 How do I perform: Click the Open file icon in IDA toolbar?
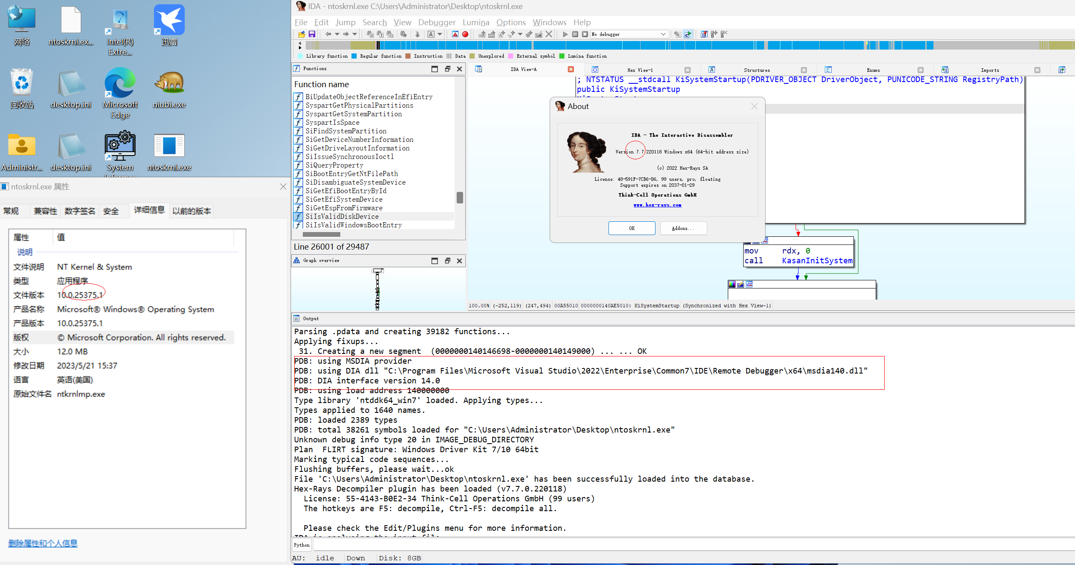click(x=301, y=34)
